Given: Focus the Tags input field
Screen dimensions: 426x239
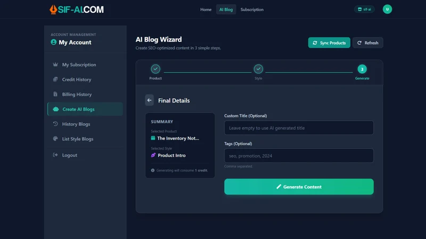Looking at the screenshot, I should click(x=299, y=156).
